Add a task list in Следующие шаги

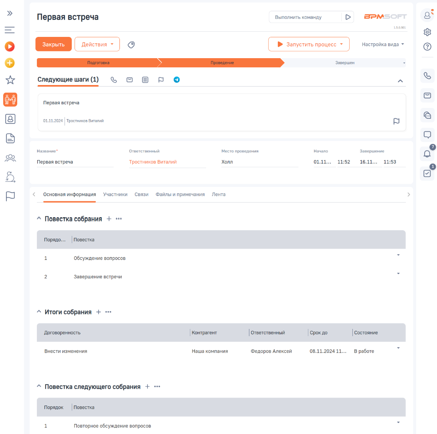[145, 80]
